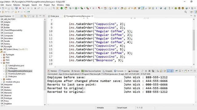Open the Run button dropdown arrow
Screen dimensions: 197x110
tap(79, 8)
